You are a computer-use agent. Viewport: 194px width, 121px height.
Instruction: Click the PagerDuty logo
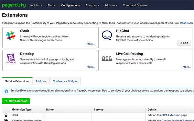14,5
